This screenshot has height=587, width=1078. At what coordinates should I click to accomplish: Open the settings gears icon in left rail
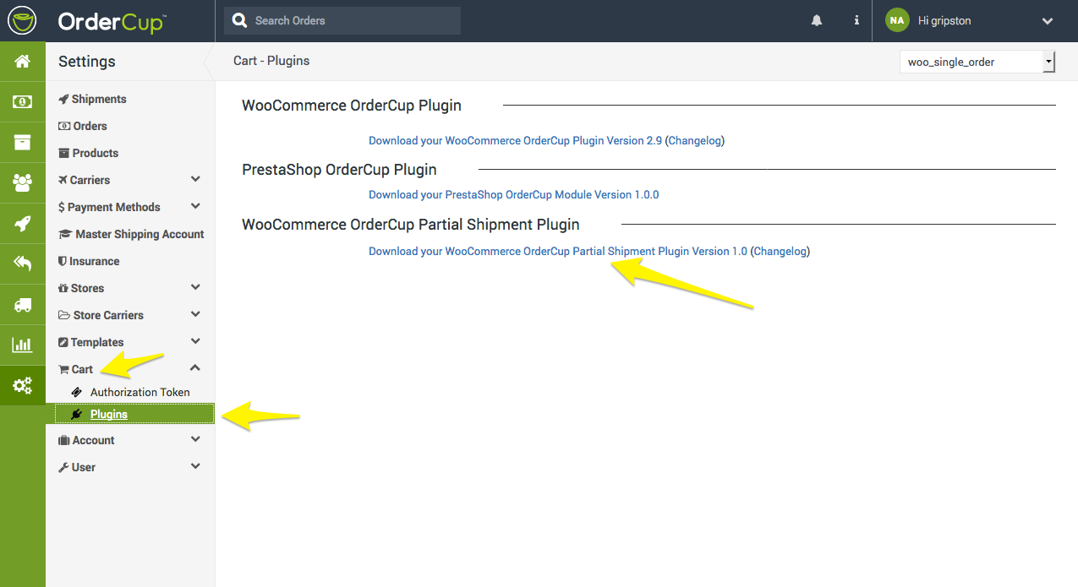(x=23, y=386)
